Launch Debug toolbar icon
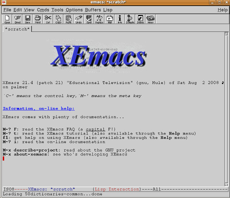 point(140,19)
